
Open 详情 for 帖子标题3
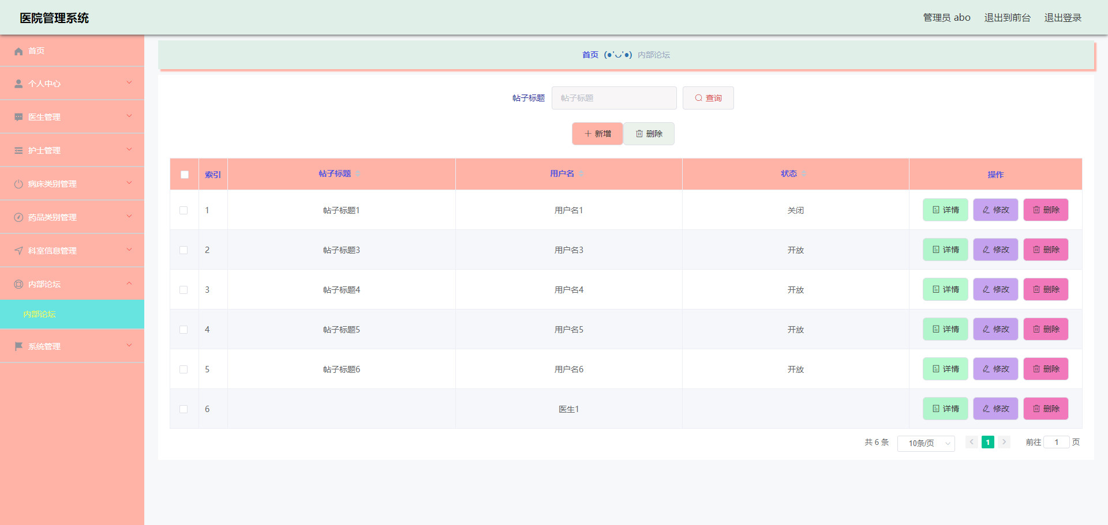[945, 250]
